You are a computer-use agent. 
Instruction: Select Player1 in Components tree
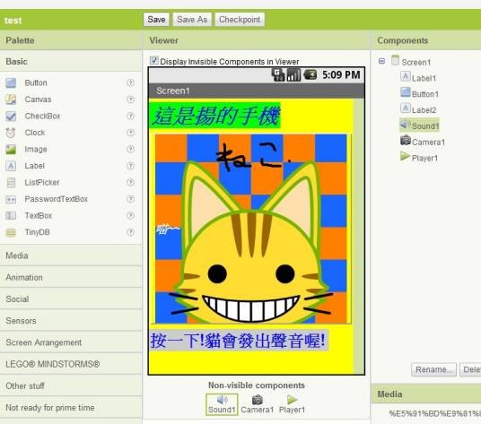click(x=419, y=158)
